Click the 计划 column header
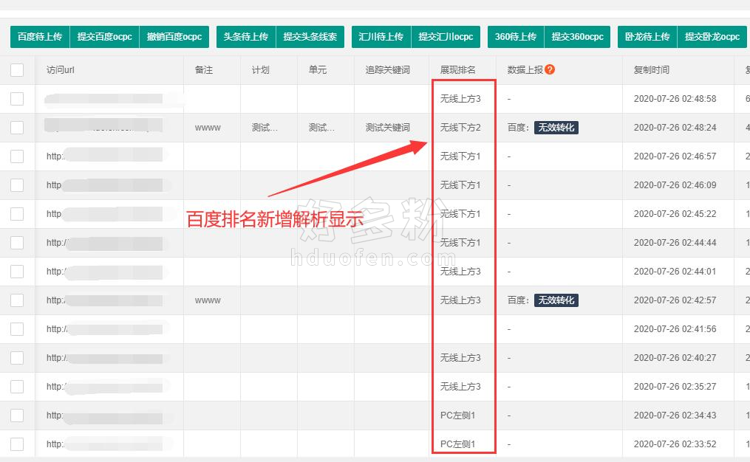The height and width of the screenshot is (462, 750). (x=261, y=70)
